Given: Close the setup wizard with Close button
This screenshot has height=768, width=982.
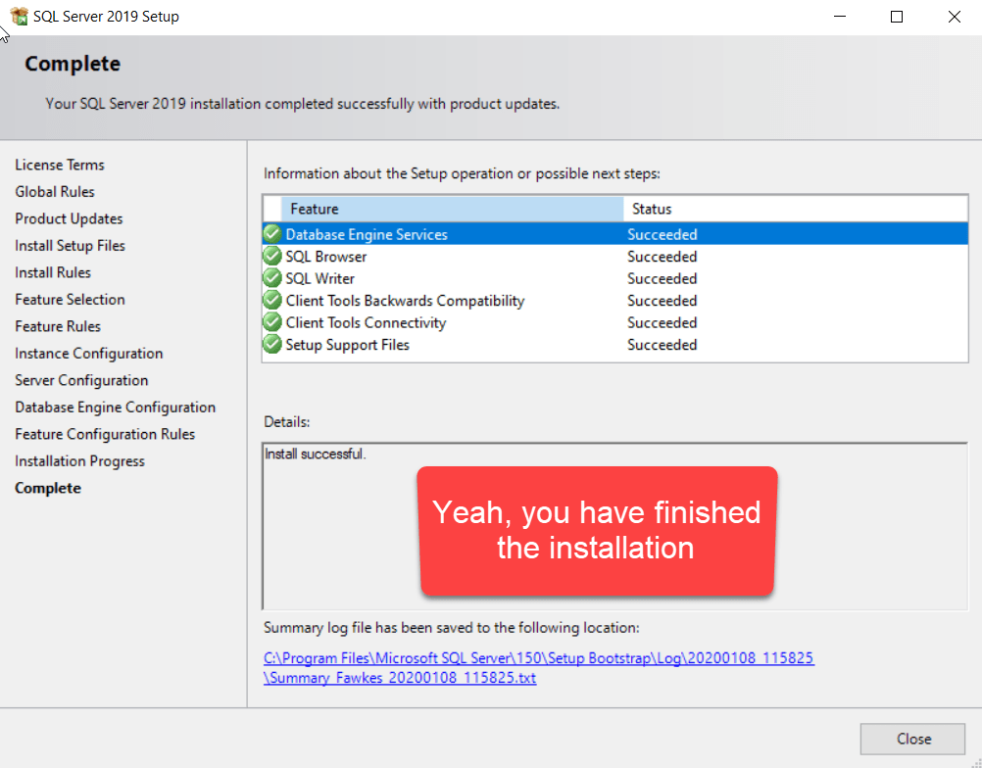Looking at the screenshot, I should (912, 740).
